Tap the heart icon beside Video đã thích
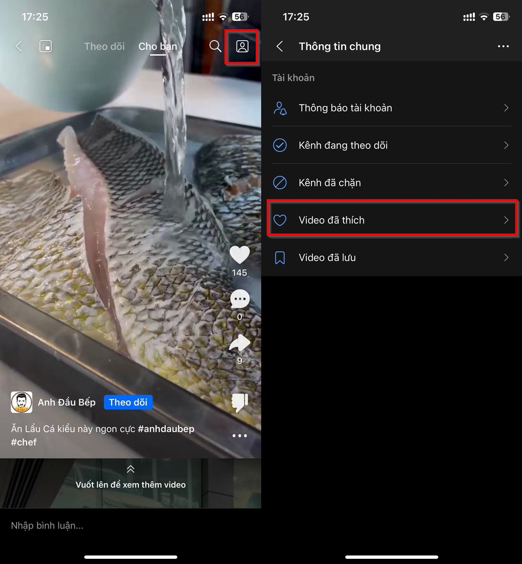Screen dimensions: 522x564 pos(280,219)
